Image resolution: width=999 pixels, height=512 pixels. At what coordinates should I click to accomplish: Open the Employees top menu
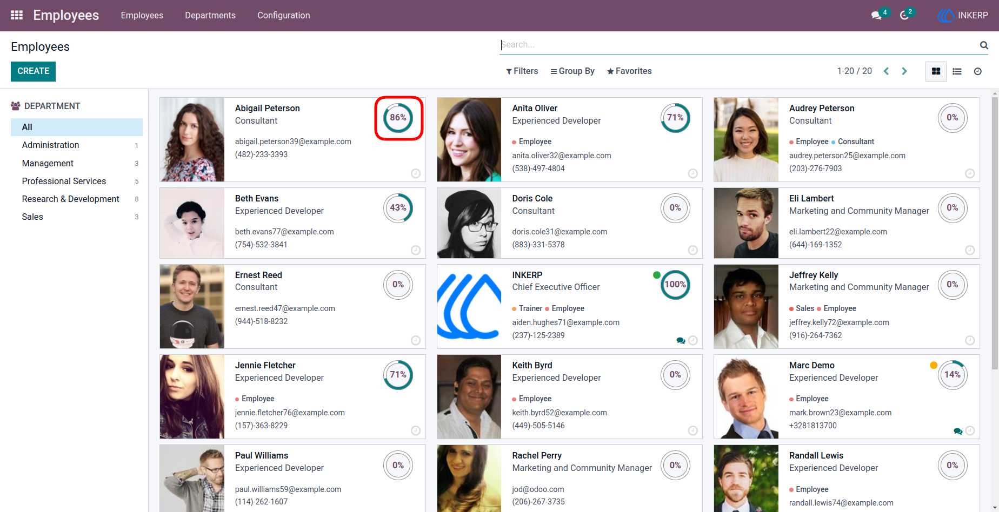click(x=142, y=16)
